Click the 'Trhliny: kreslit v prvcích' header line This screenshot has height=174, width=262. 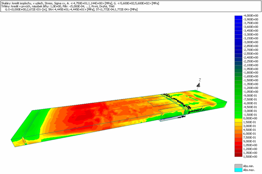(58, 6)
